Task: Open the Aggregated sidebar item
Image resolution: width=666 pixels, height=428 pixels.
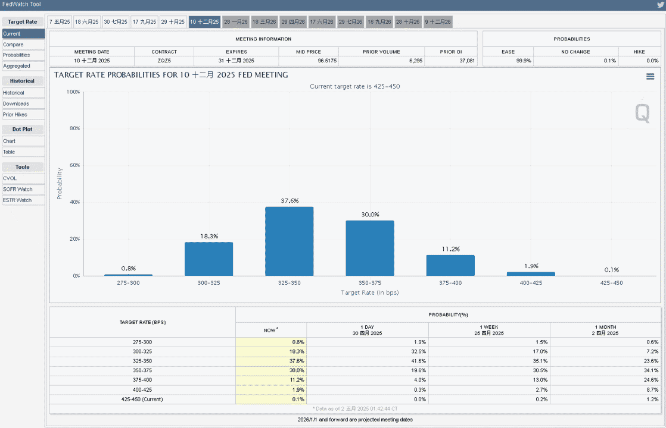Action: (23, 66)
